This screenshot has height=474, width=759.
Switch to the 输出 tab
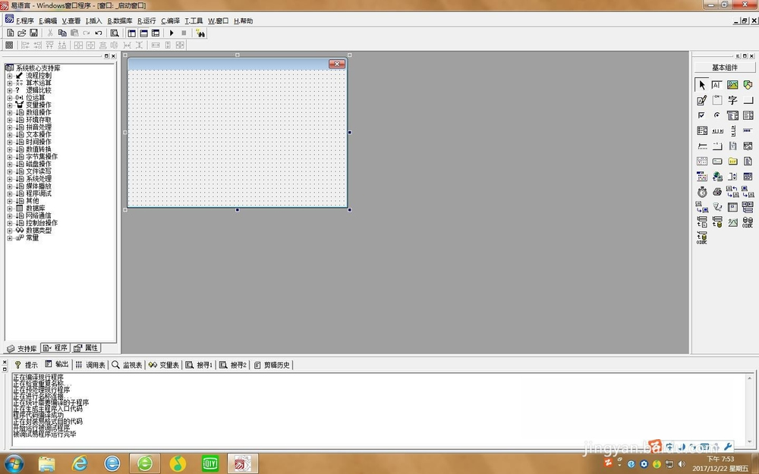[x=57, y=365]
